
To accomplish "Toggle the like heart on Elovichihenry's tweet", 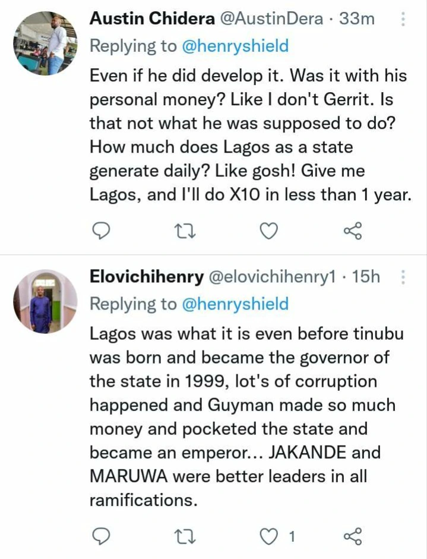I will (270, 537).
